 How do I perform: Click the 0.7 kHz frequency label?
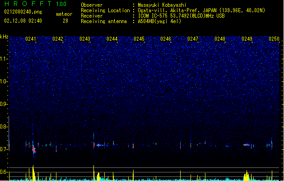pos(4,149)
